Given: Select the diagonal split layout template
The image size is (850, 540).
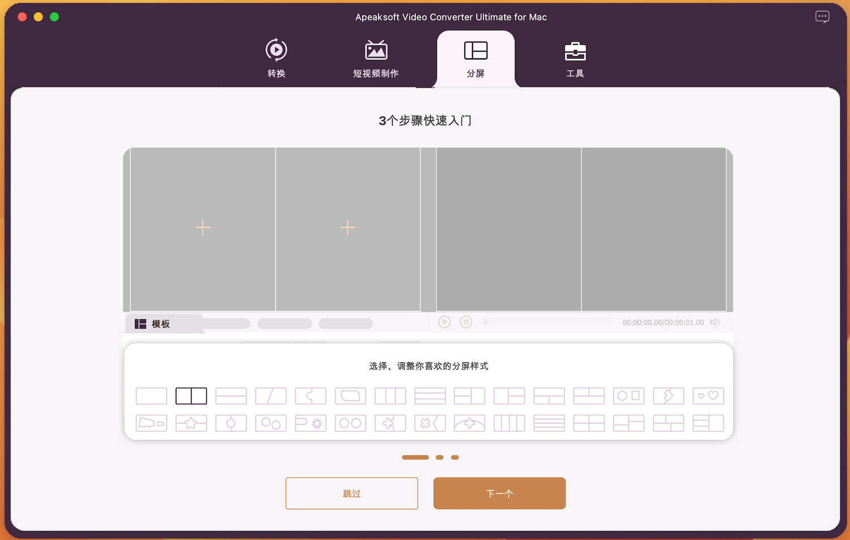Looking at the screenshot, I should pyautogui.click(x=270, y=396).
